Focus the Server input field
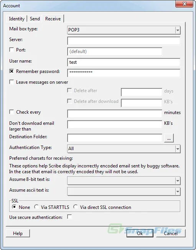 click(x=124, y=41)
